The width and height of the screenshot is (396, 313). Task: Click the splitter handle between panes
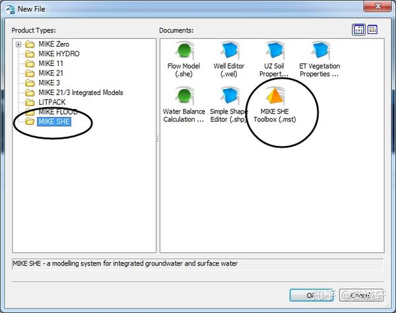click(158, 139)
